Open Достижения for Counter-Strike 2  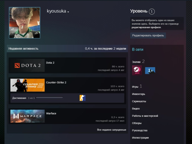pyautogui.click(x=19, y=98)
